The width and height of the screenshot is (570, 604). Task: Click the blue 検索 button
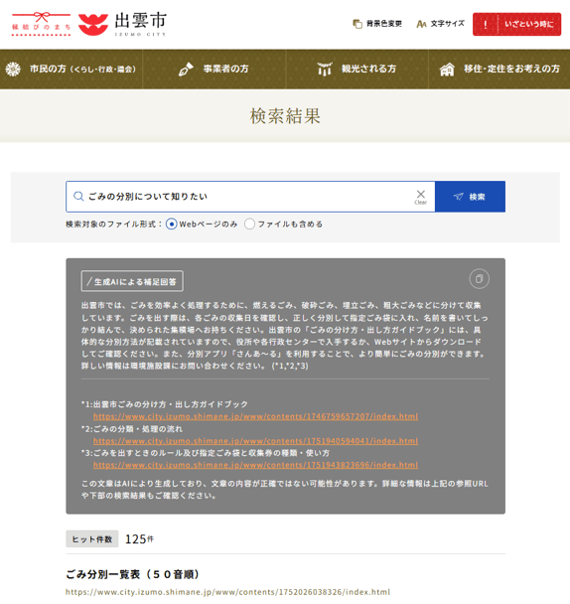coord(471,197)
